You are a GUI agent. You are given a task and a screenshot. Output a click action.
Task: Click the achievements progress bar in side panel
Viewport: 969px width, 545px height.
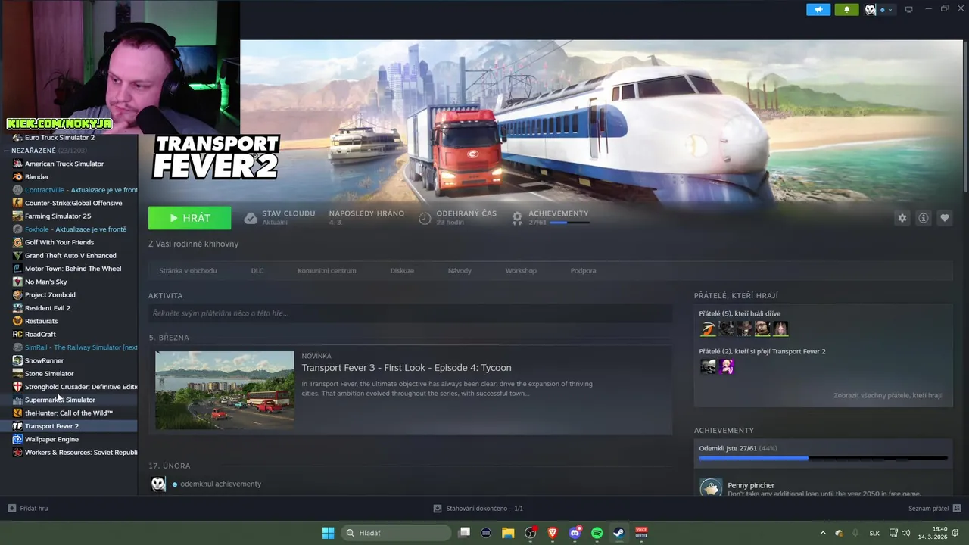point(823,458)
